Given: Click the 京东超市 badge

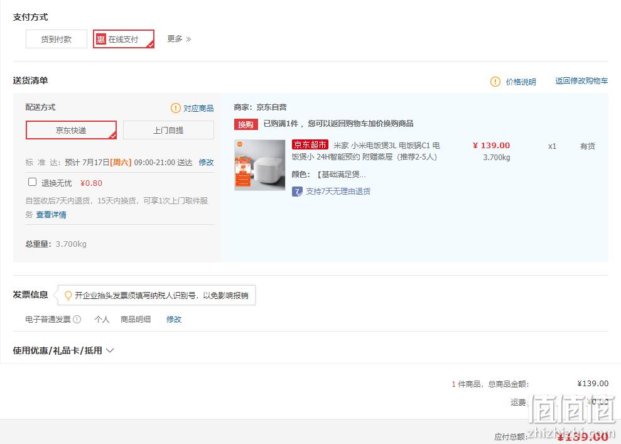Looking at the screenshot, I should pos(310,144).
